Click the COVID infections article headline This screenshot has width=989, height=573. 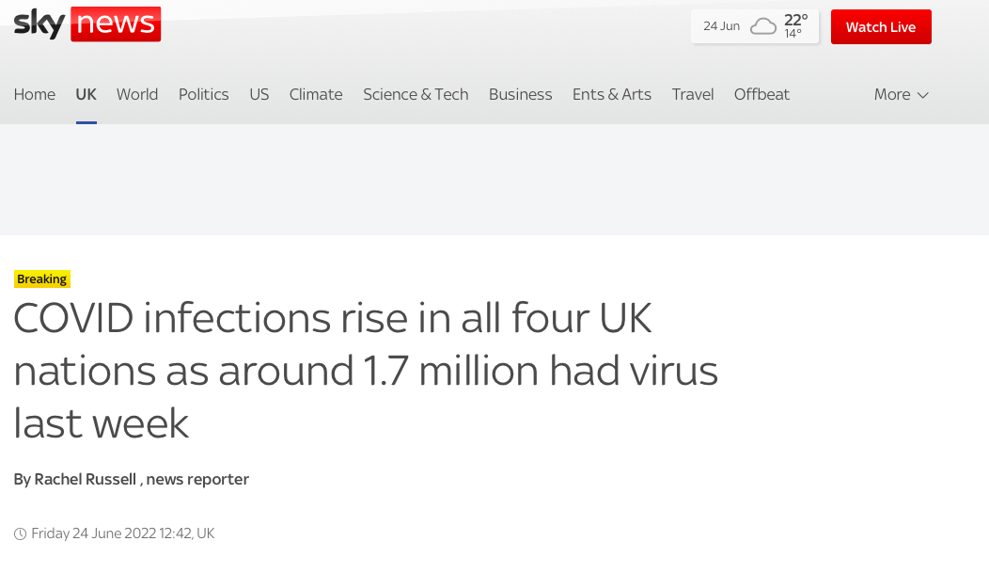(365, 371)
